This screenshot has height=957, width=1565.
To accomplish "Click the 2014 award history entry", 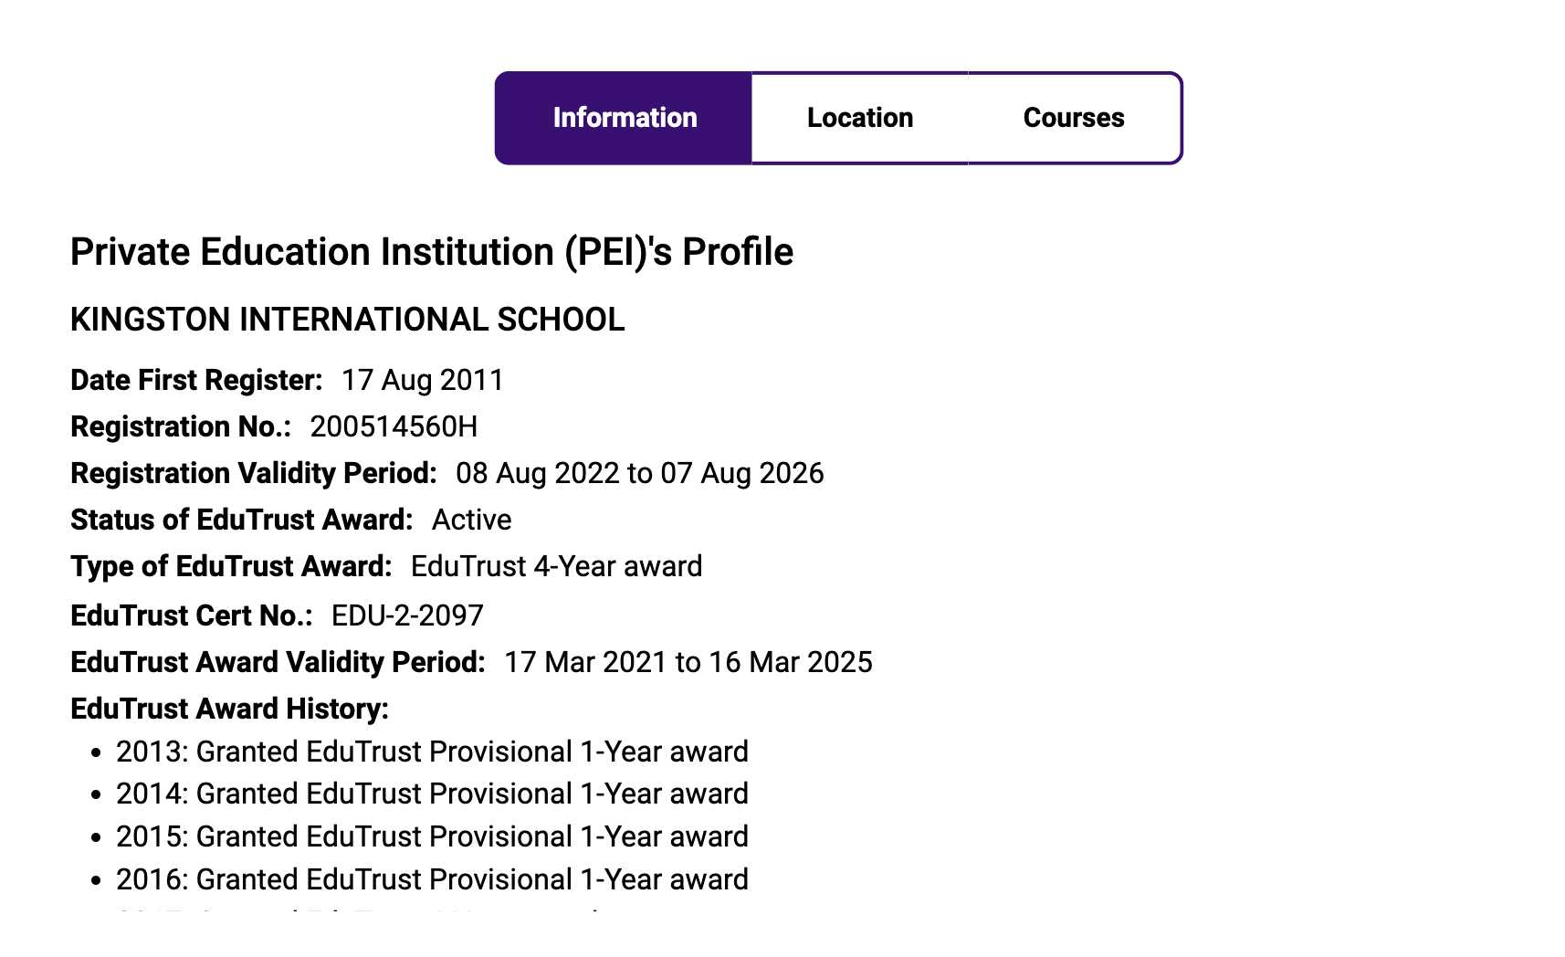I will [432, 794].
